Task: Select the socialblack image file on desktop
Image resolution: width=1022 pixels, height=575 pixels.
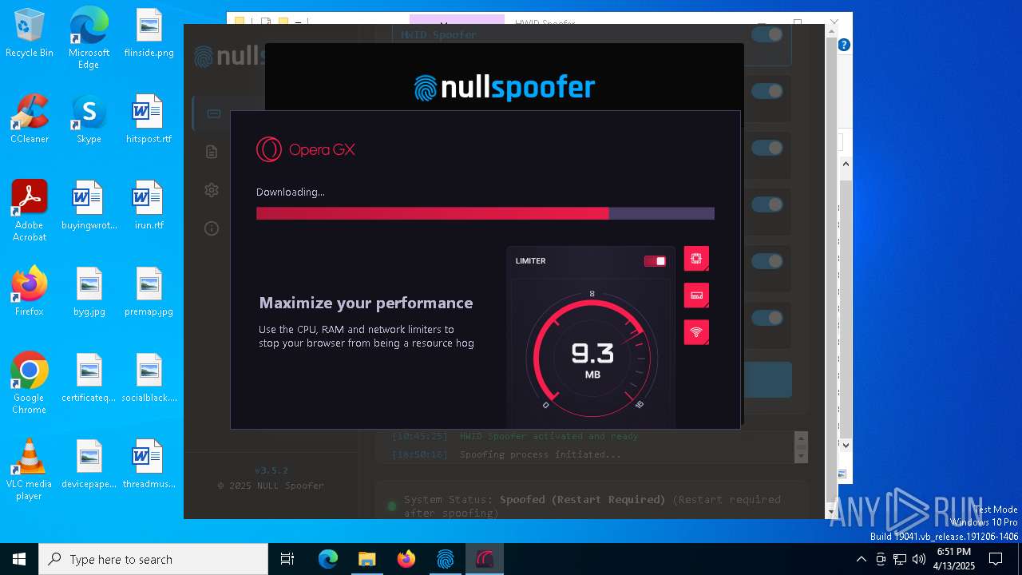Action: 149,378
